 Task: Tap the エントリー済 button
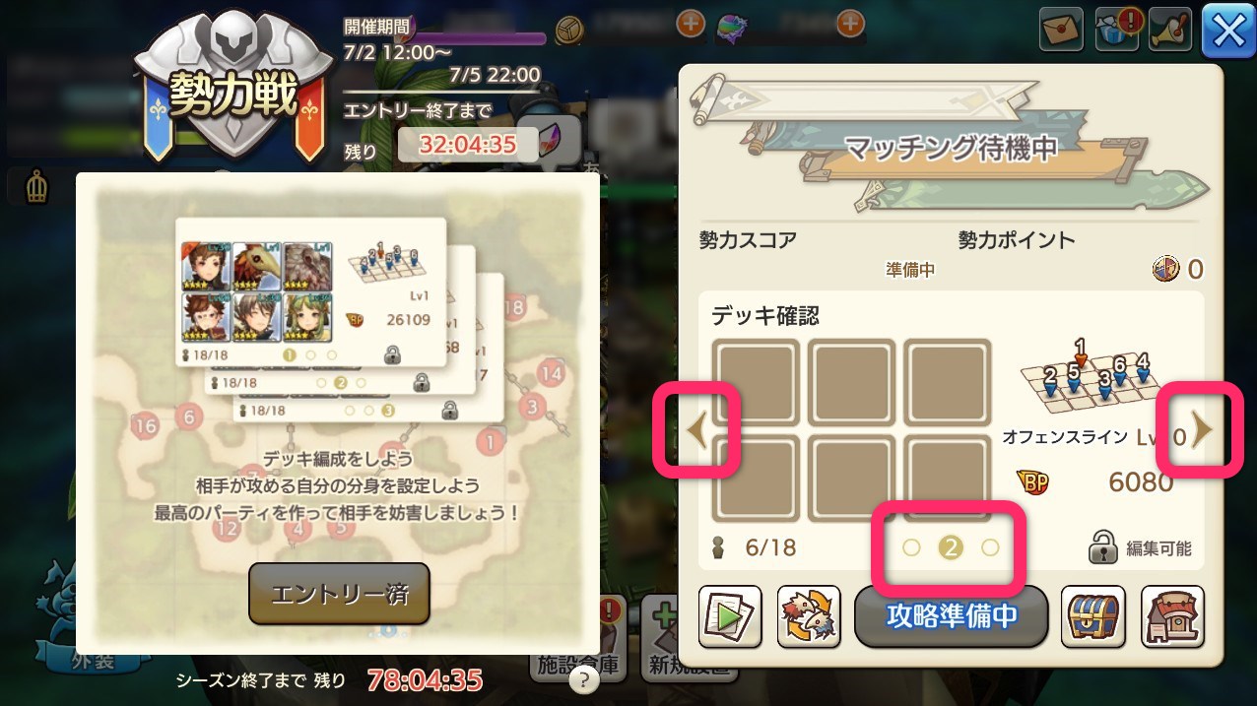339,594
